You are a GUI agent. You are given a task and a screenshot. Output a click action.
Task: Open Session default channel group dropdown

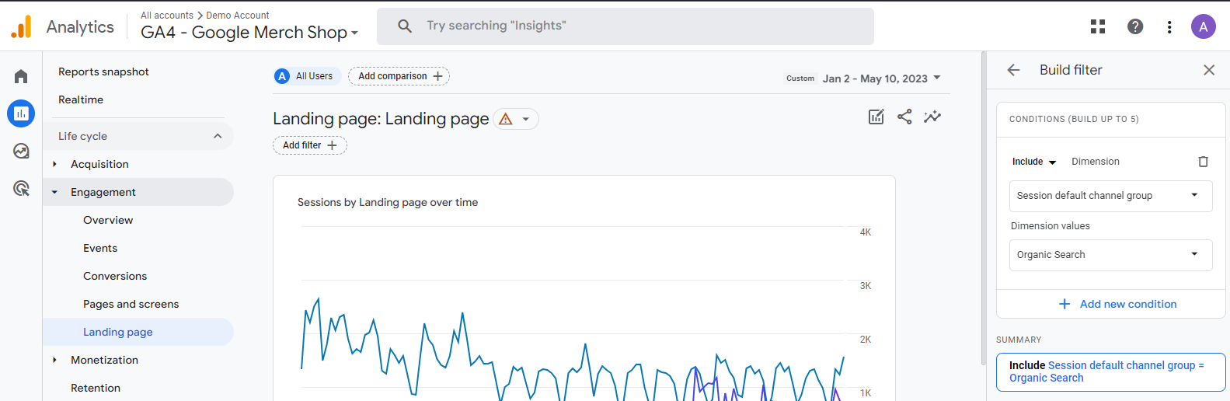1110,196
